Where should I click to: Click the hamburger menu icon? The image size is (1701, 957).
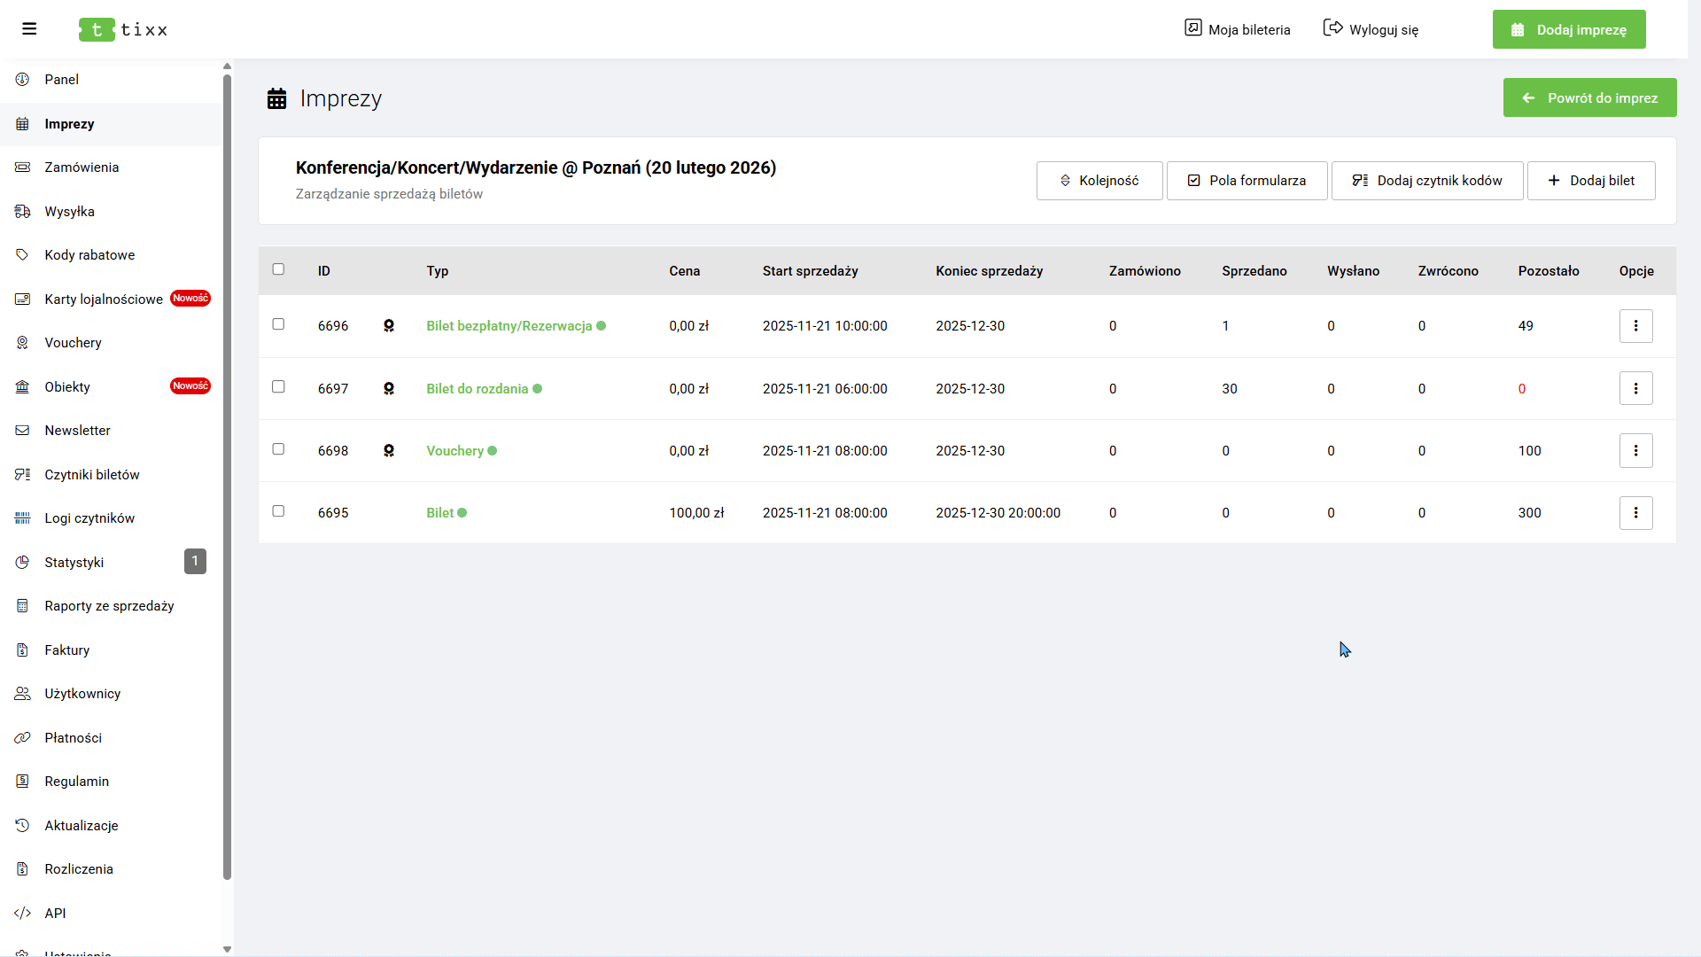[29, 29]
